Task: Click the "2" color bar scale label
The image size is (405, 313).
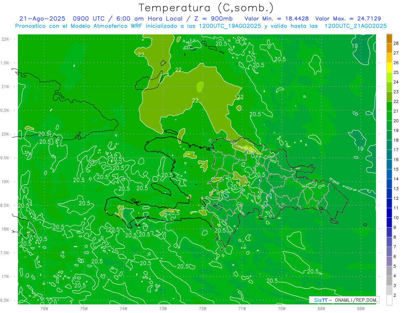Action: 395,295
